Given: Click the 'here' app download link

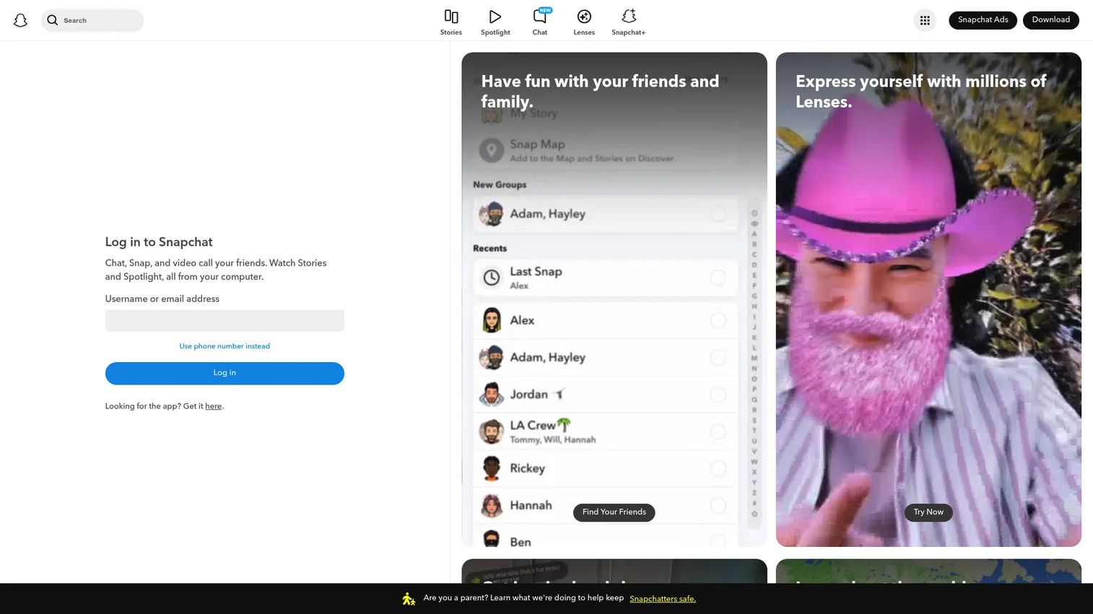Looking at the screenshot, I should 213,406.
